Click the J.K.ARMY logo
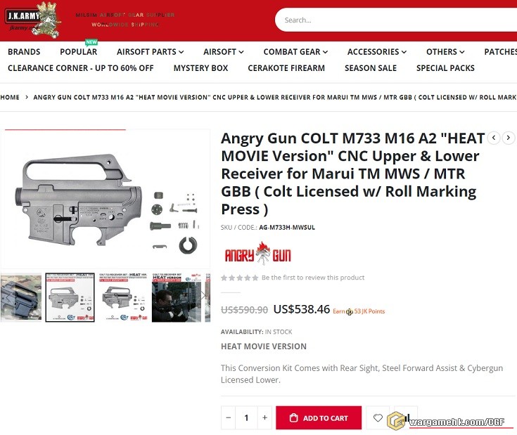Screen dimensions: 517x435 (33, 20)
